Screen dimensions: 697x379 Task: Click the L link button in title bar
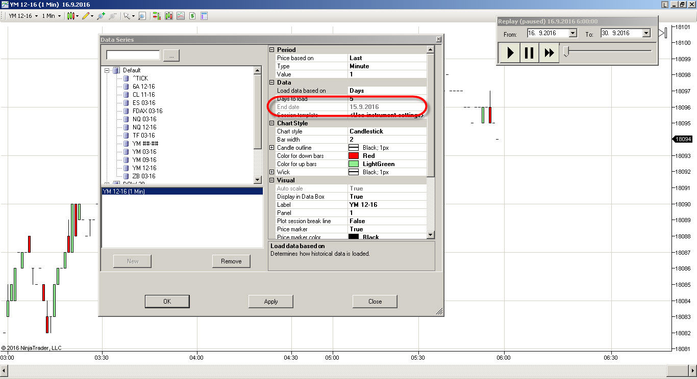tap(664, 4)
